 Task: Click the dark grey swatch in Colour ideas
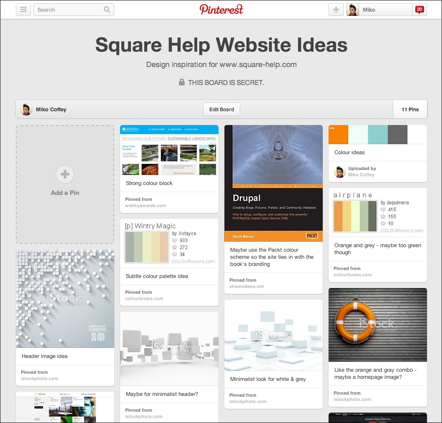[x=397, y=135]
